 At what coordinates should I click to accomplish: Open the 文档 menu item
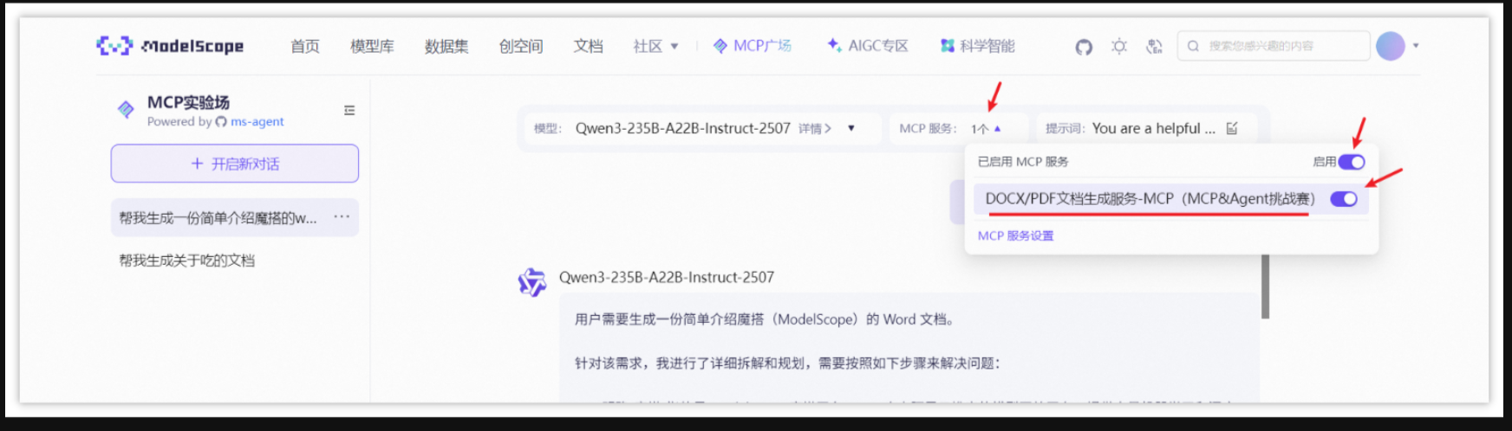588,46
